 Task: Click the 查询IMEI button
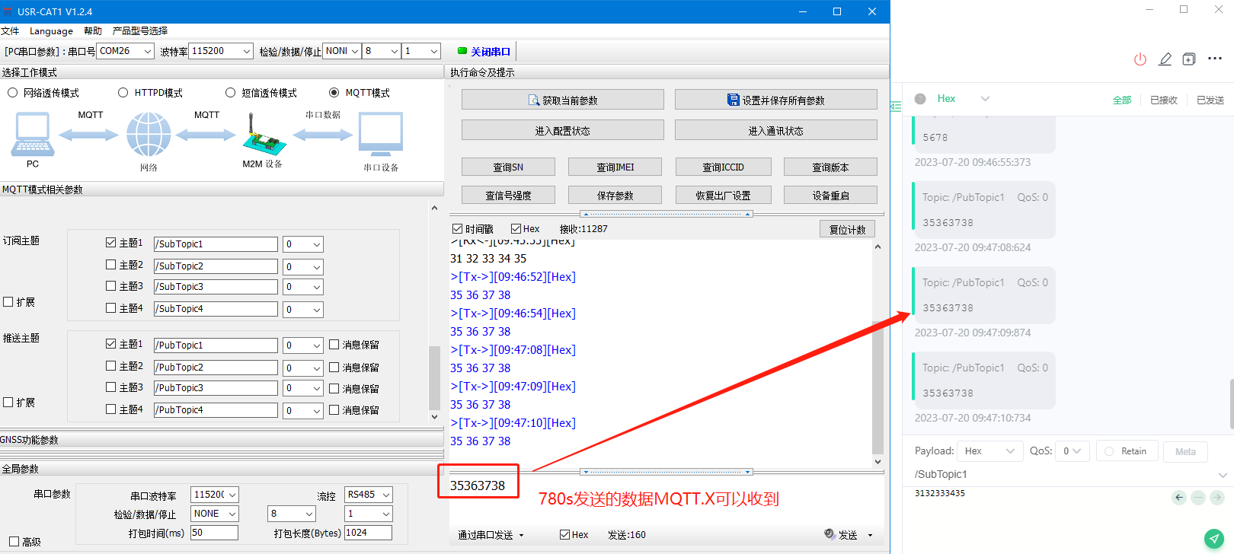pyautogui.click(x=615, y=167)
